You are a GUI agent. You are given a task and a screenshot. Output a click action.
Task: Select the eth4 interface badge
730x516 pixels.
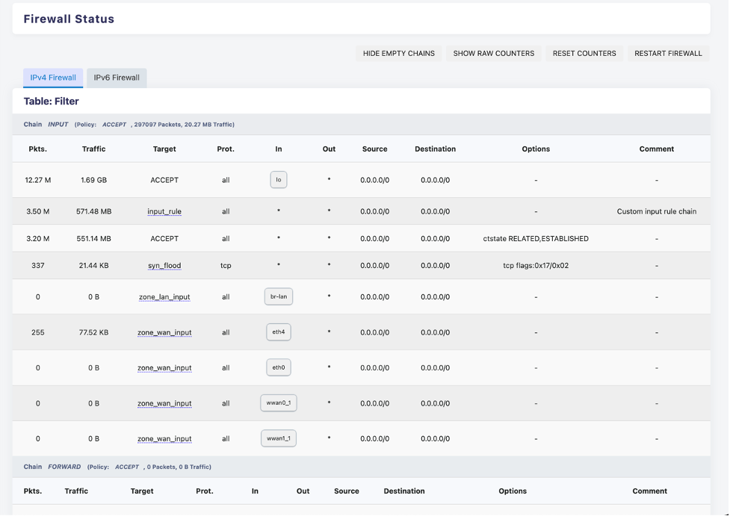278,332
